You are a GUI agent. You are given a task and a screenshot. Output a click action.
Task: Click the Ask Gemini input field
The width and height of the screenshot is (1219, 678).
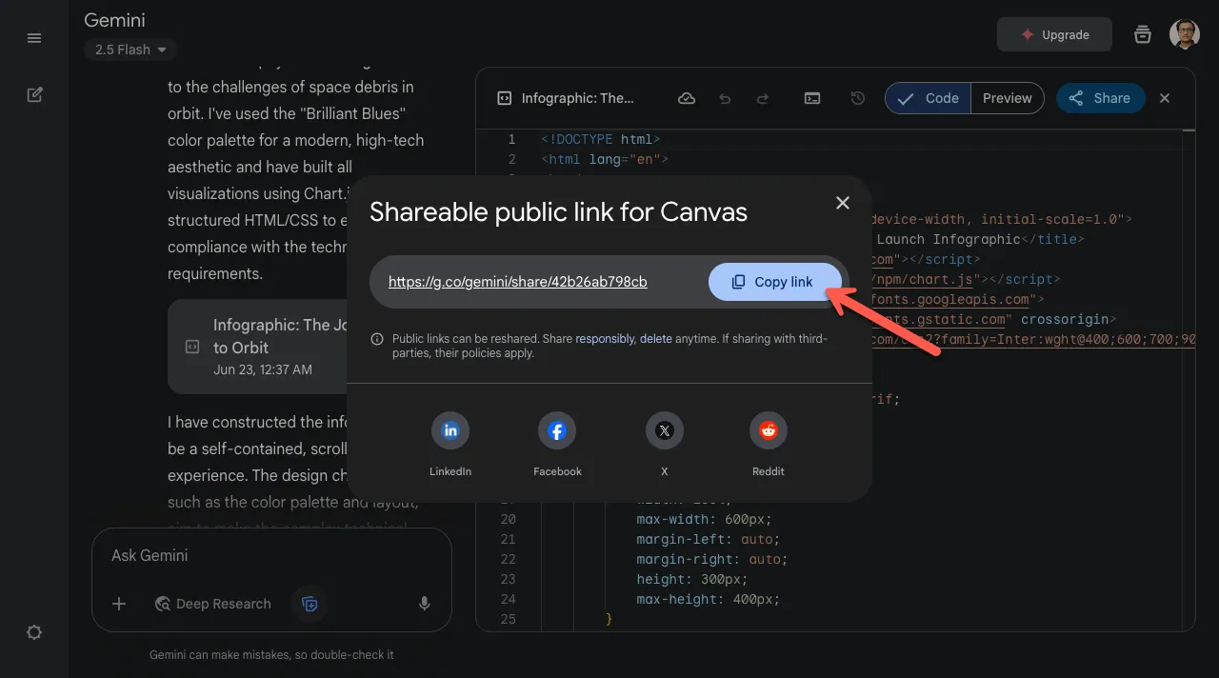[271, 555]
